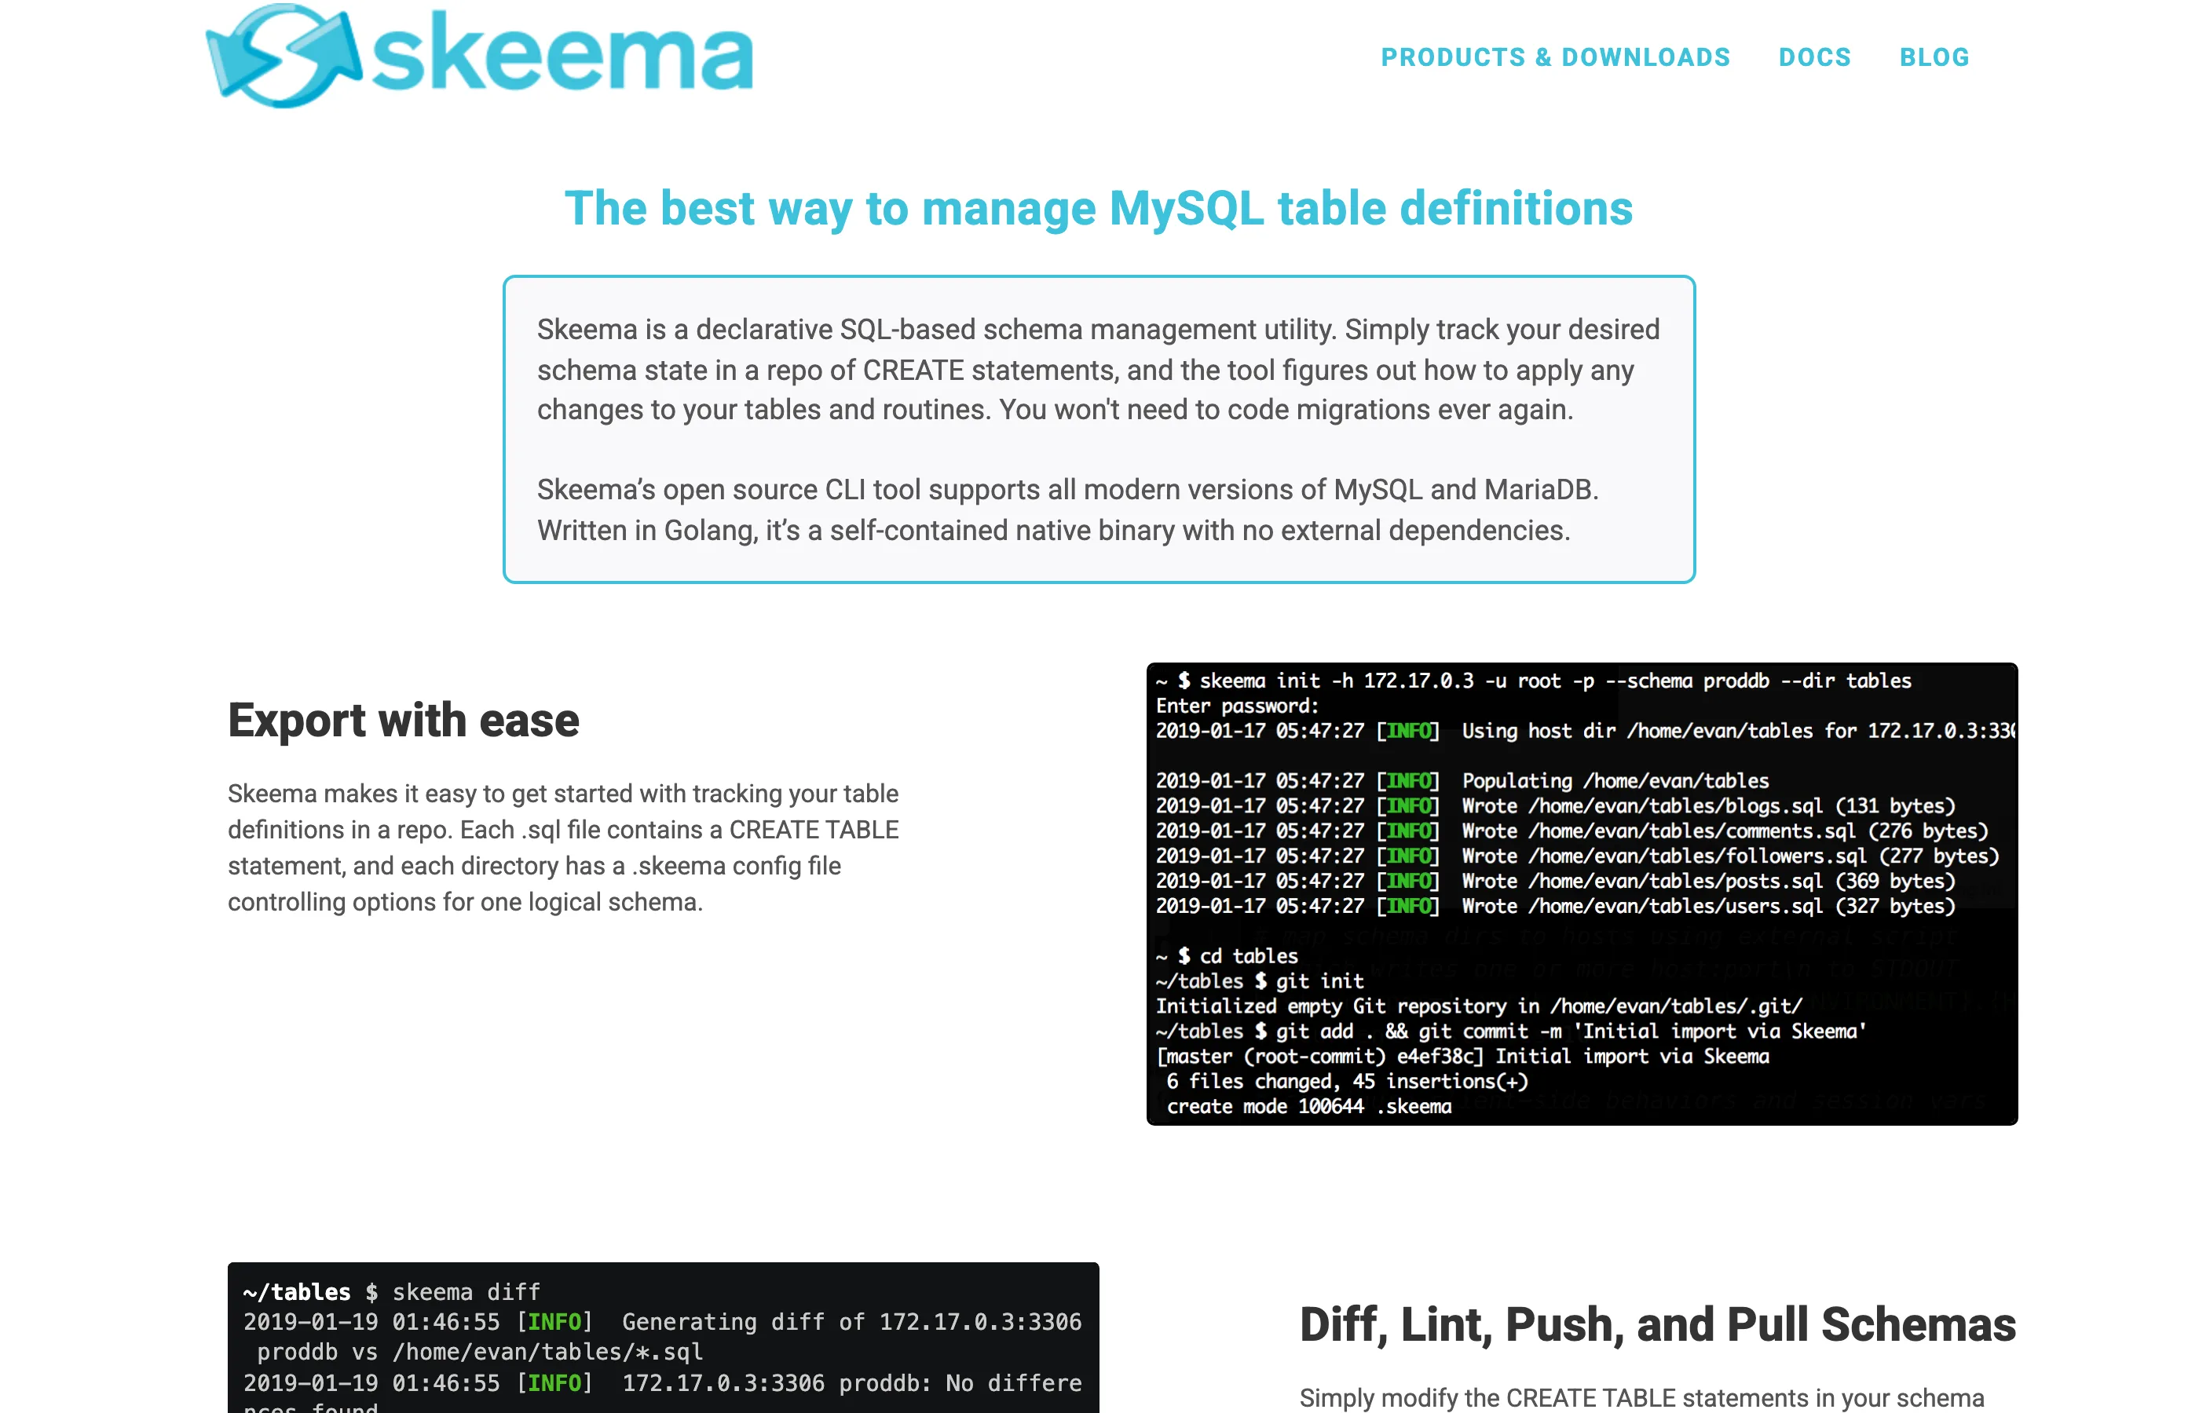2199x1413 pixels.
Task: Click the Skeema arrows logo icon
Action: (284, 55)
